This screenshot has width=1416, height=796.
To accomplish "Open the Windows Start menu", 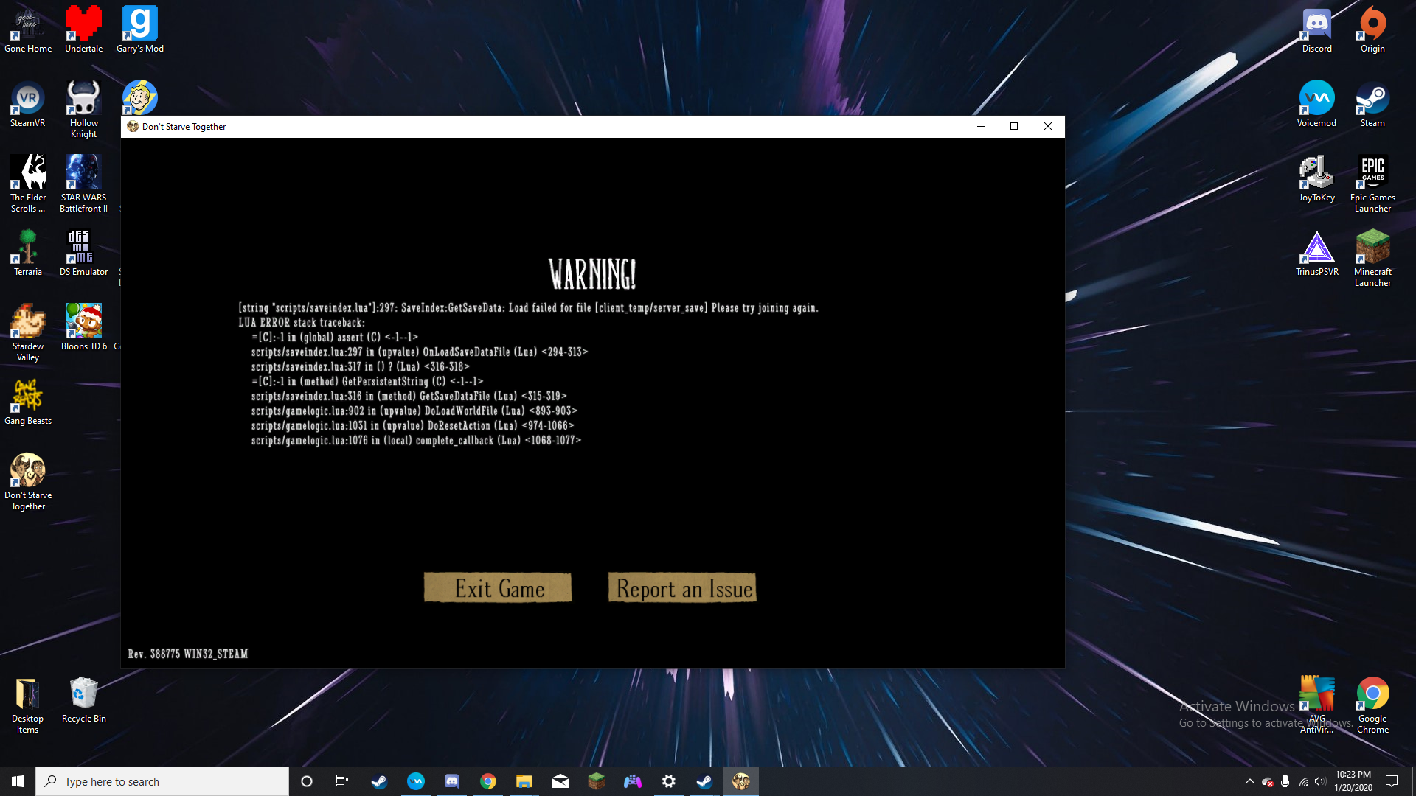I will 18,781.
